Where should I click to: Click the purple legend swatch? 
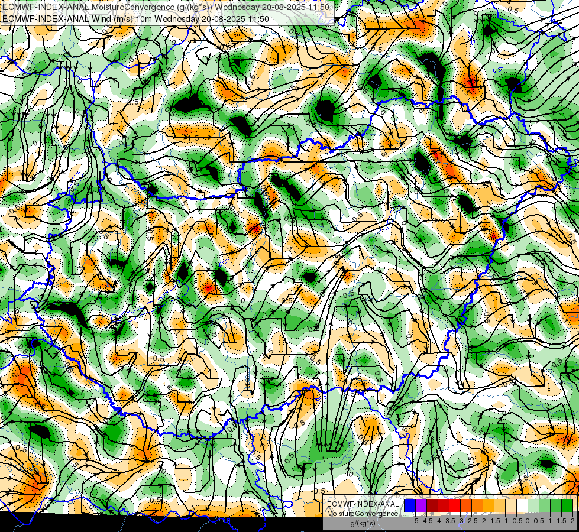pyautogui.click(x=421, y=505)
